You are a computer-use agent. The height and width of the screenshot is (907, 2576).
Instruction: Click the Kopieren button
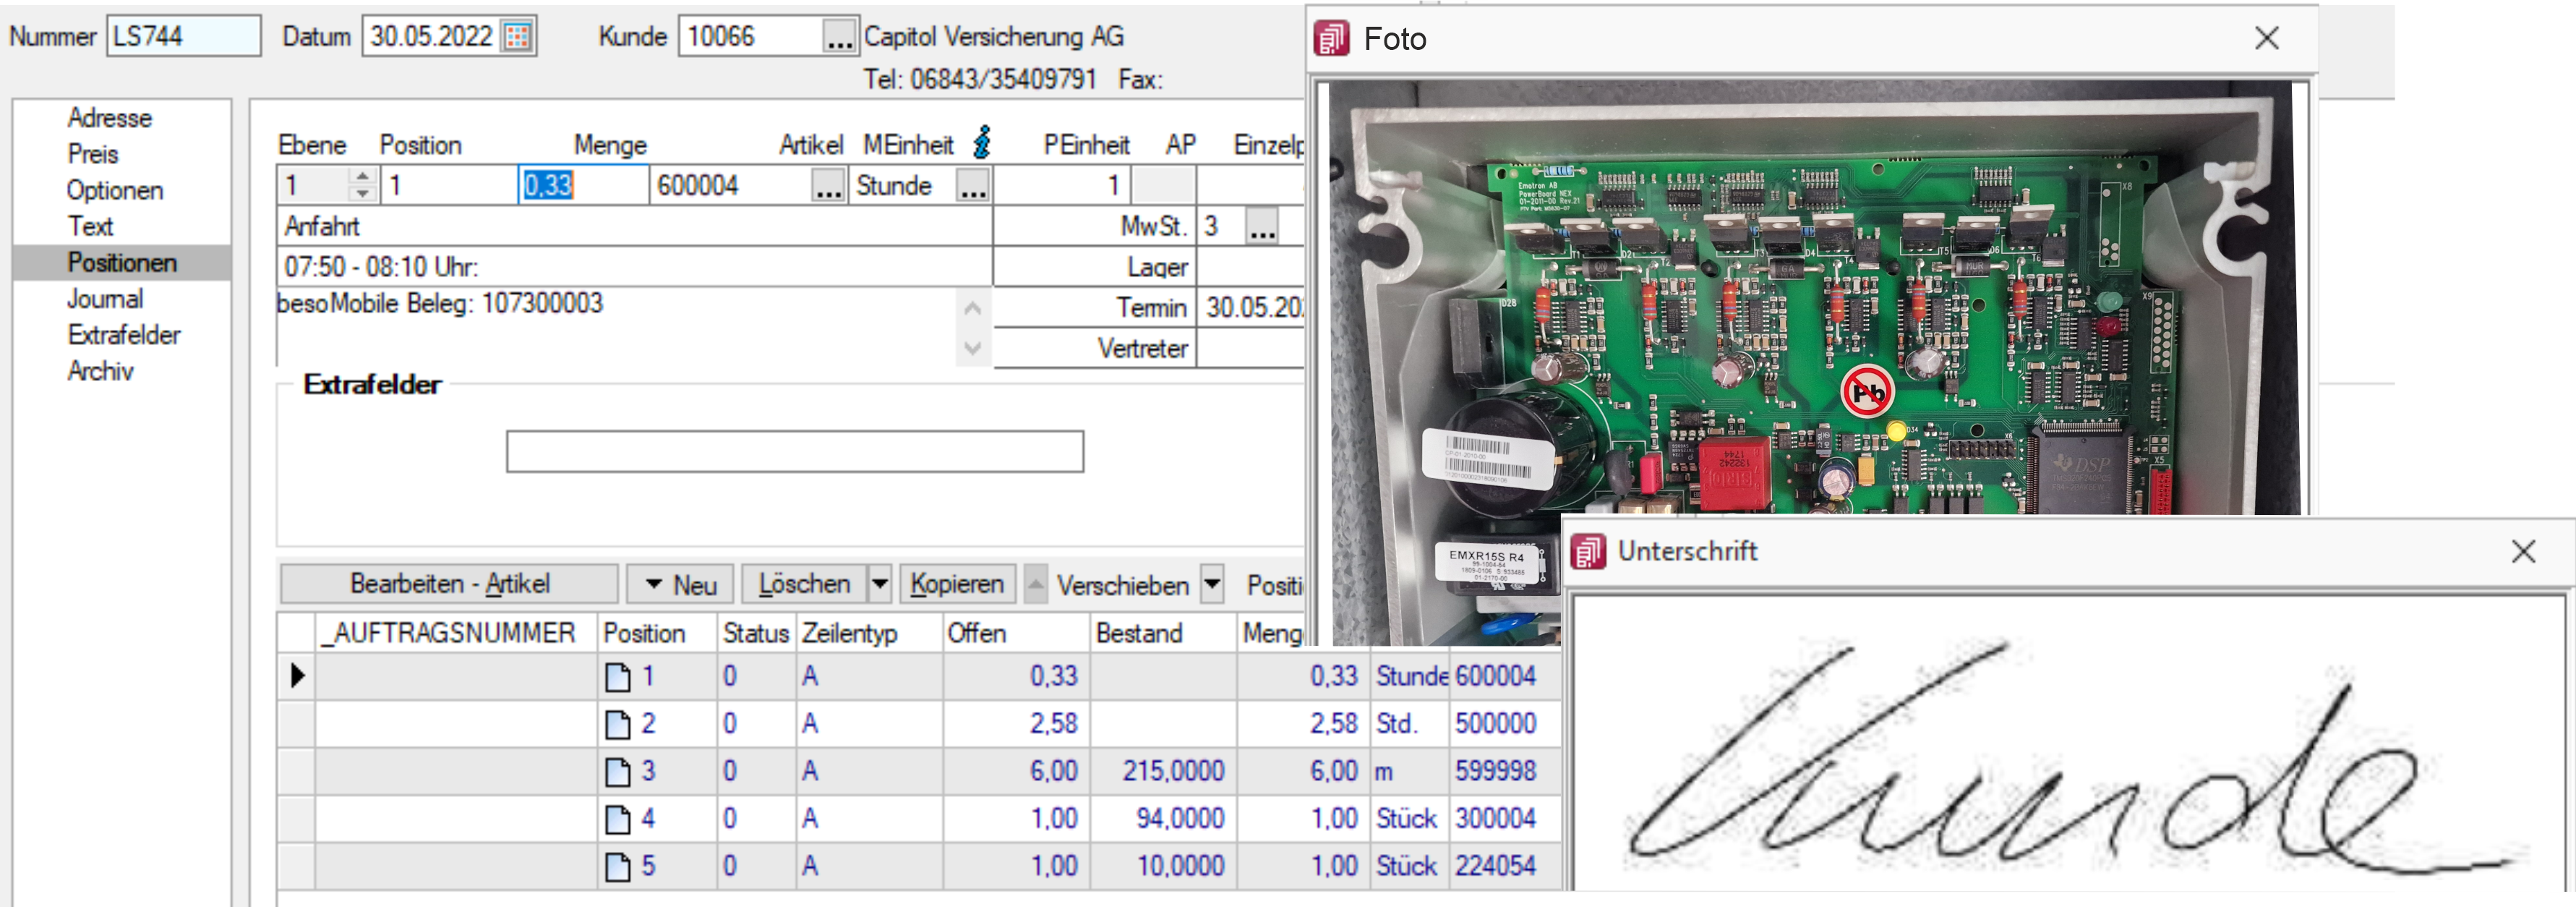[958, 584]
